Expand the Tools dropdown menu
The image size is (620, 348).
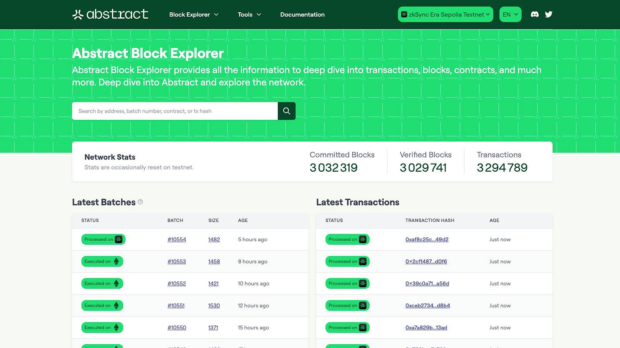249,14
